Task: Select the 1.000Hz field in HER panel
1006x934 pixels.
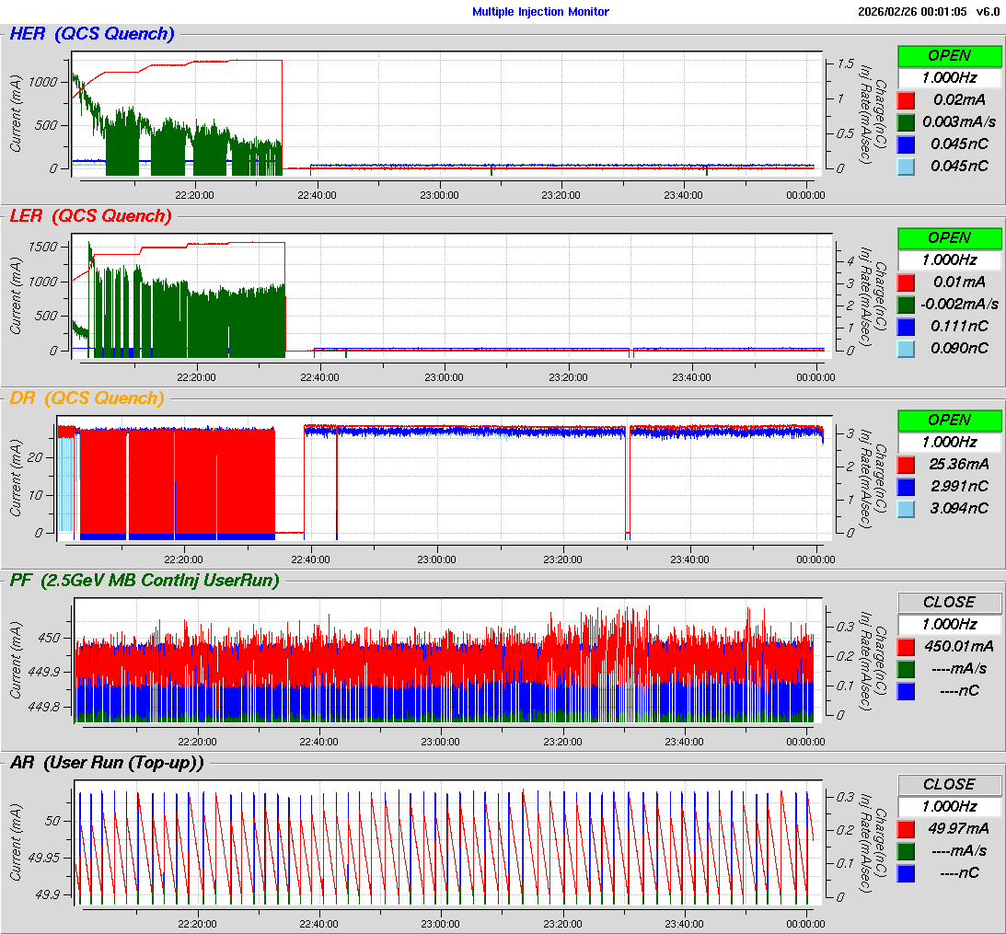Action: 949,77
